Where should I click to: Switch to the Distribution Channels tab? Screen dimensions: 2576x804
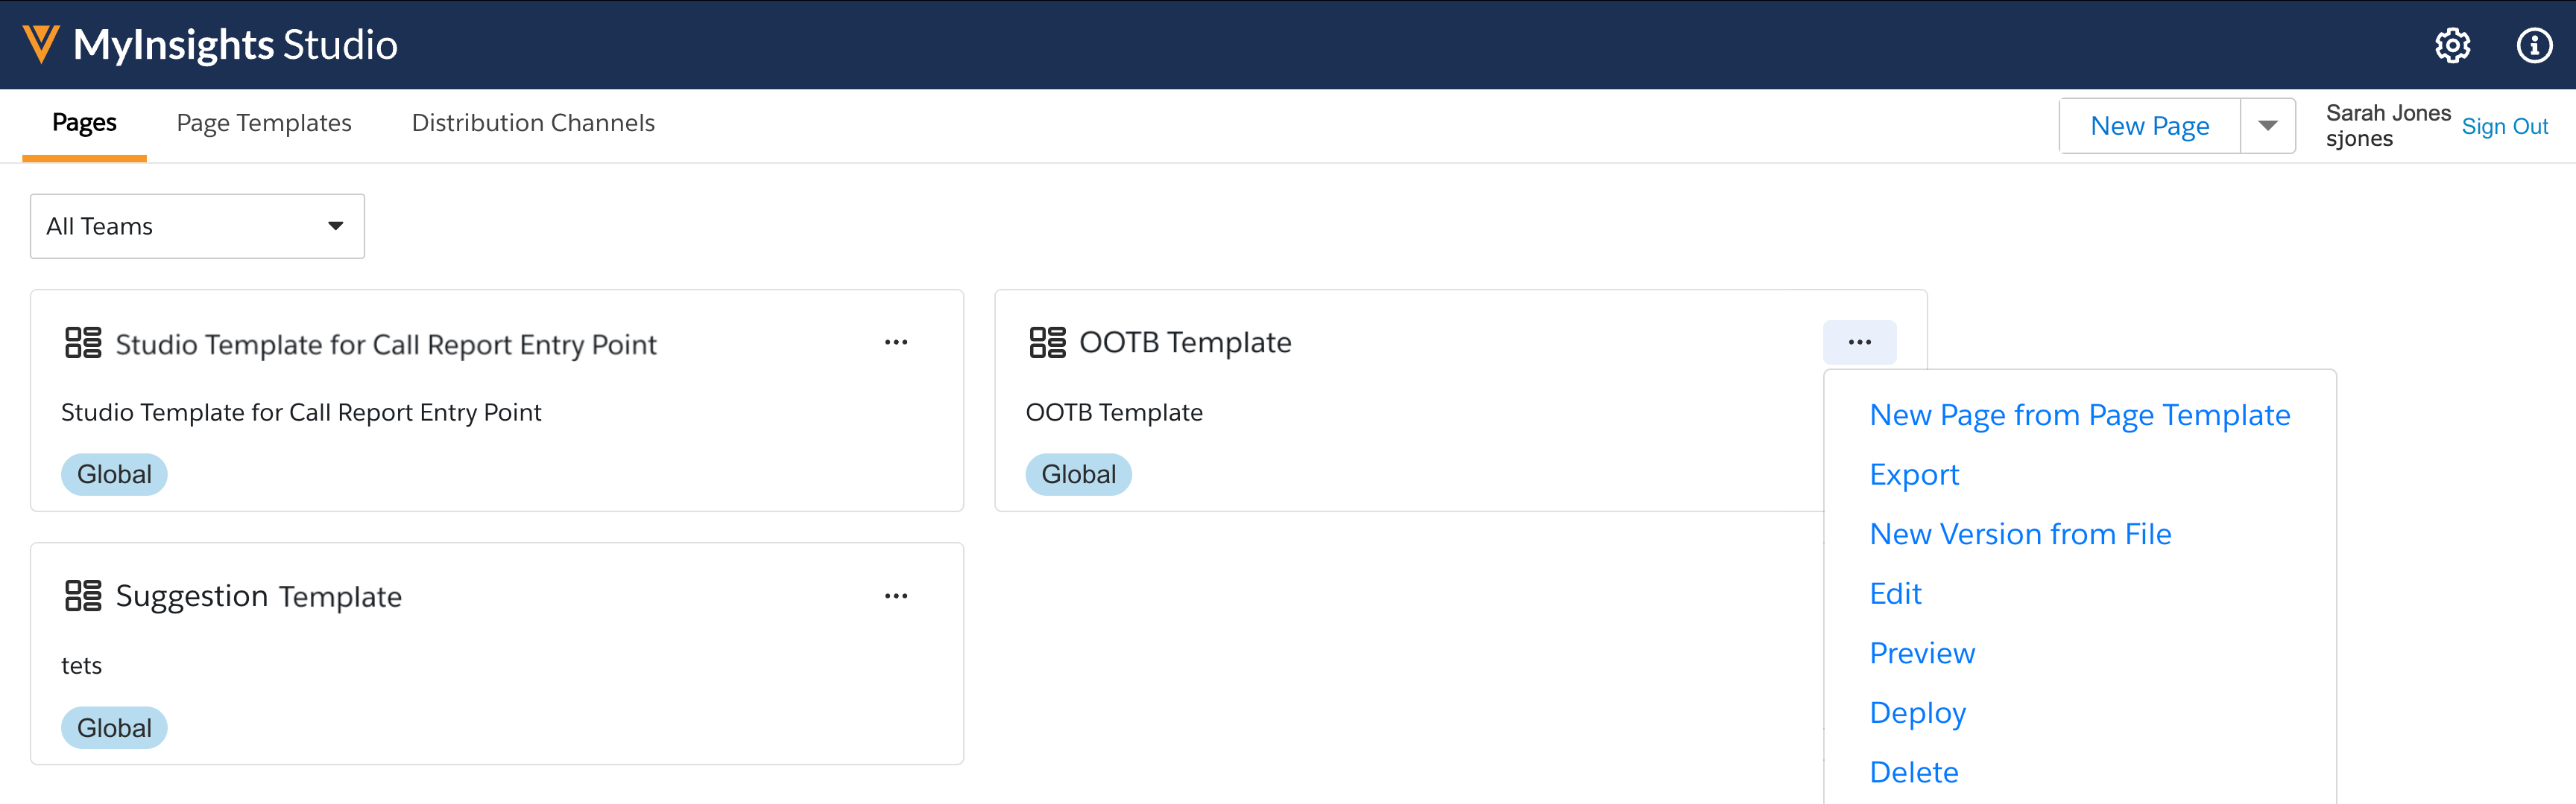533,123
